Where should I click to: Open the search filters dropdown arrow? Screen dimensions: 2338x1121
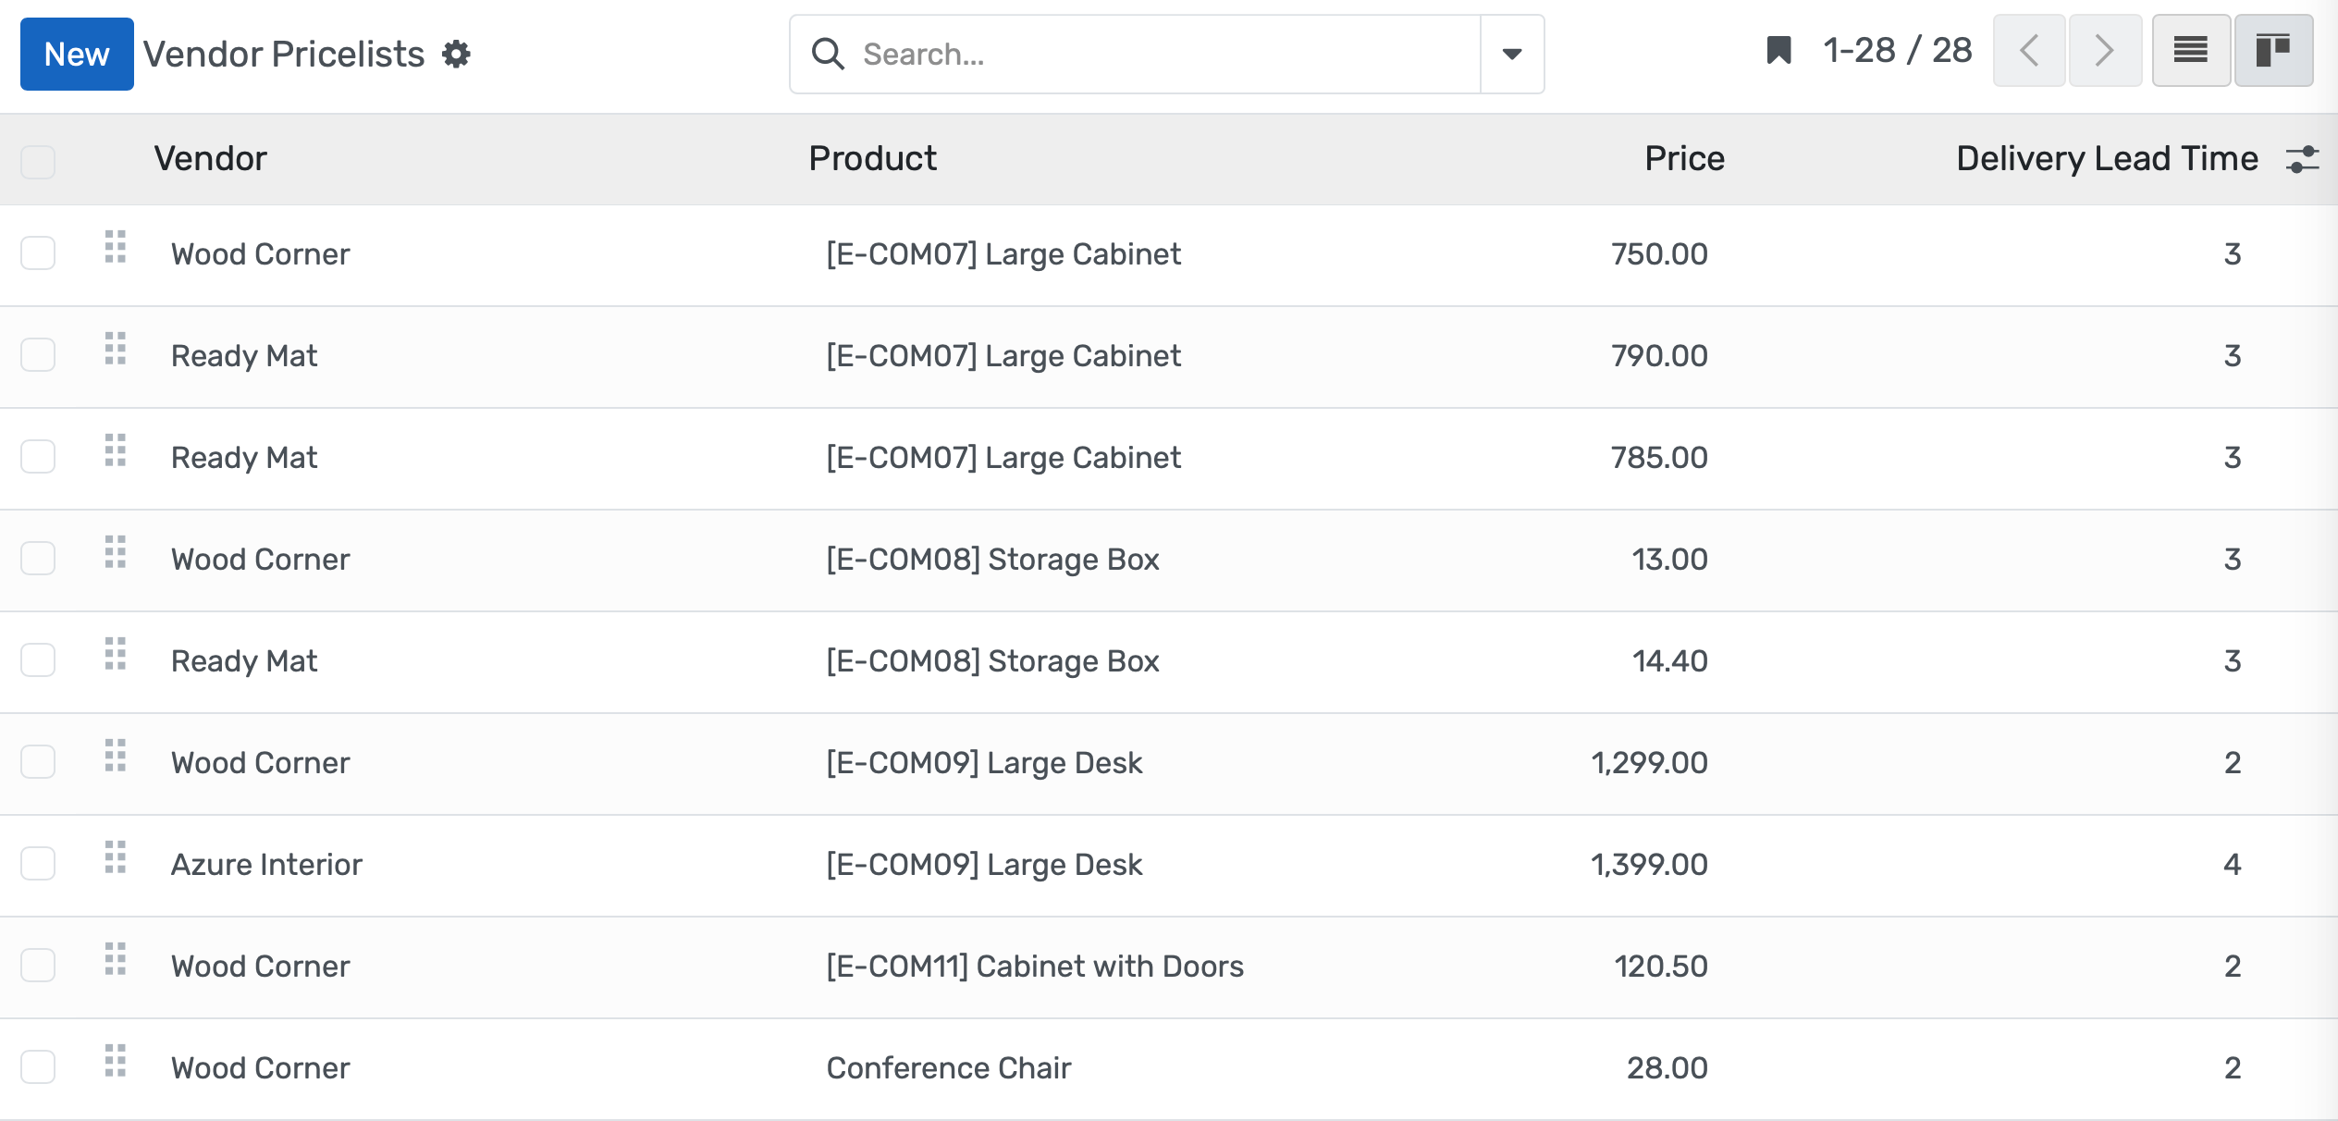pos(1512,54)
